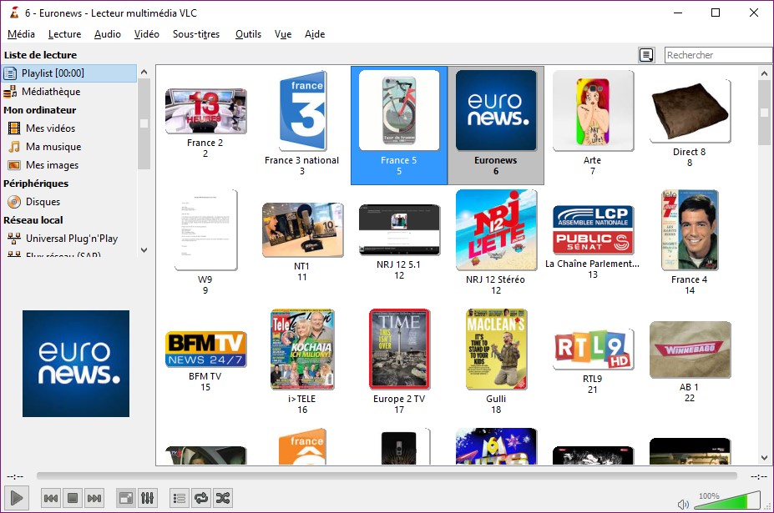Stop playback with the stop icon
Screen dimensions: 774x513
coord(73,499)
